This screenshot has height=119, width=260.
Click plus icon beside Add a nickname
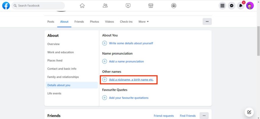pos(104,80)
